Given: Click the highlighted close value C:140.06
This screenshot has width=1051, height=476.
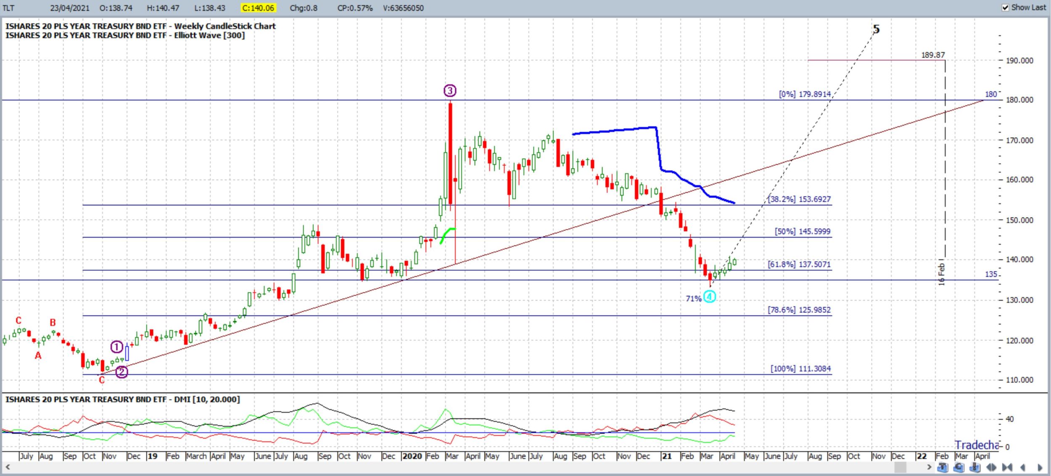Looking at the screenshot, I should (258, 8).
